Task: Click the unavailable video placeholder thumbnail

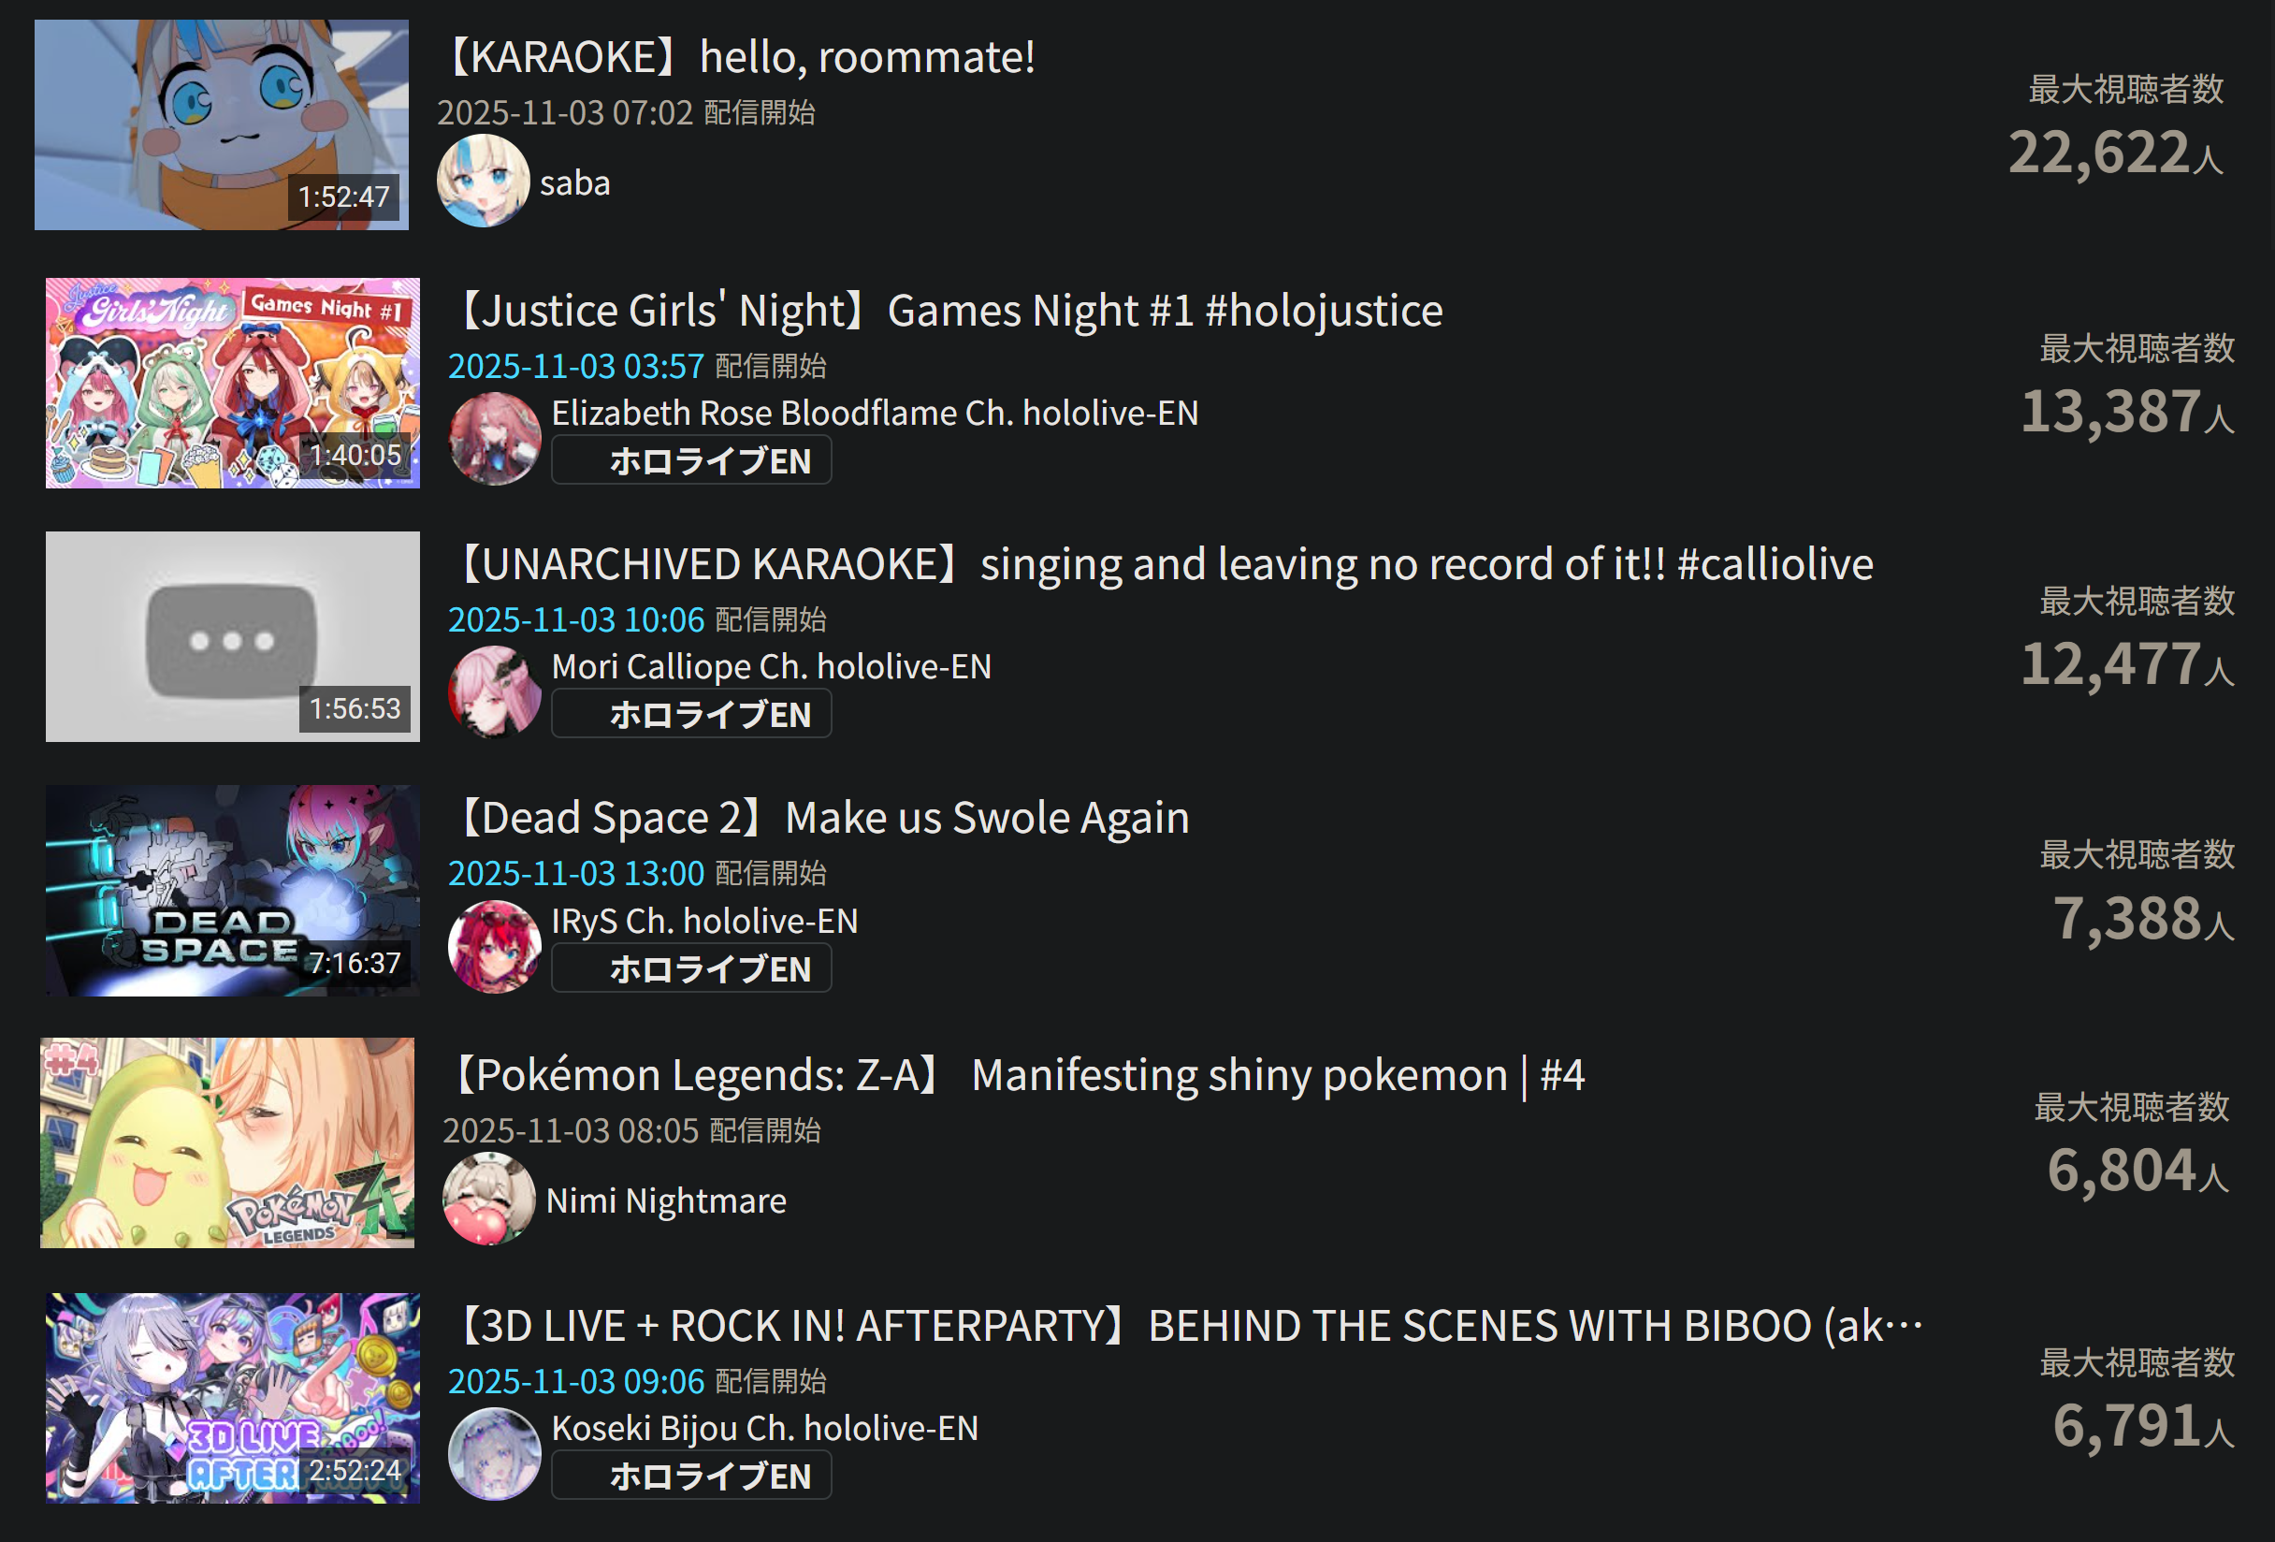Action: point(233,636)
